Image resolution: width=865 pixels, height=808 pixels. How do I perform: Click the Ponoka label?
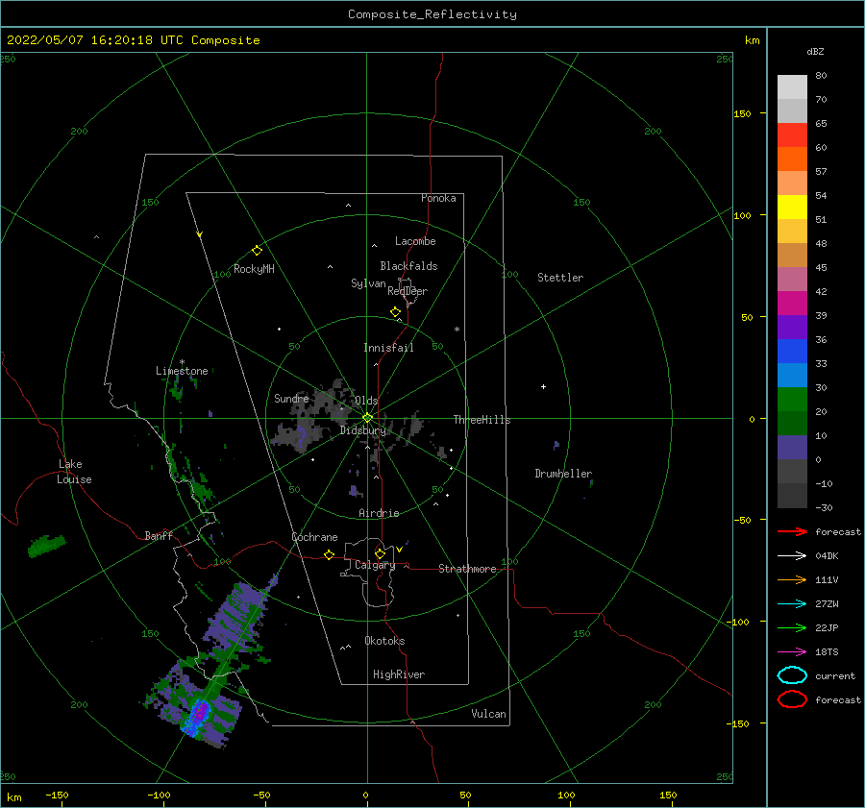[438, 198]
